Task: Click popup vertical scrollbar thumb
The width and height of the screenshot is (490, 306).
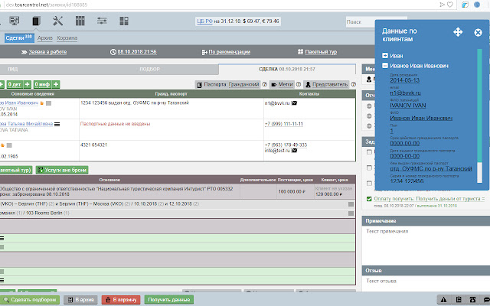Action: [x=479, y=106]
